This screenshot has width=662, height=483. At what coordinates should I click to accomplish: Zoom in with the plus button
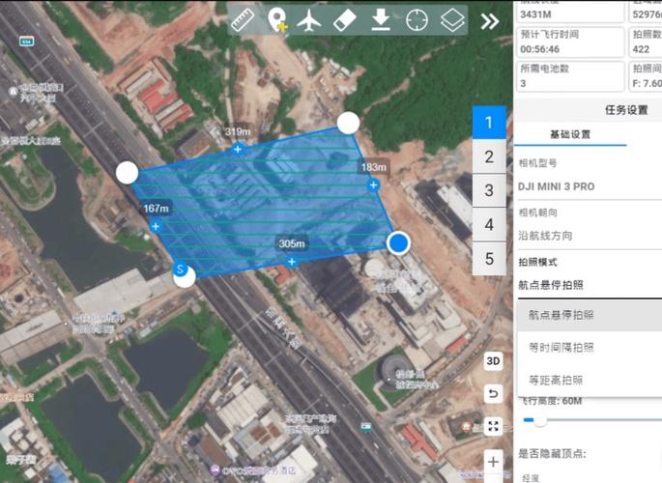click(493, 462)
